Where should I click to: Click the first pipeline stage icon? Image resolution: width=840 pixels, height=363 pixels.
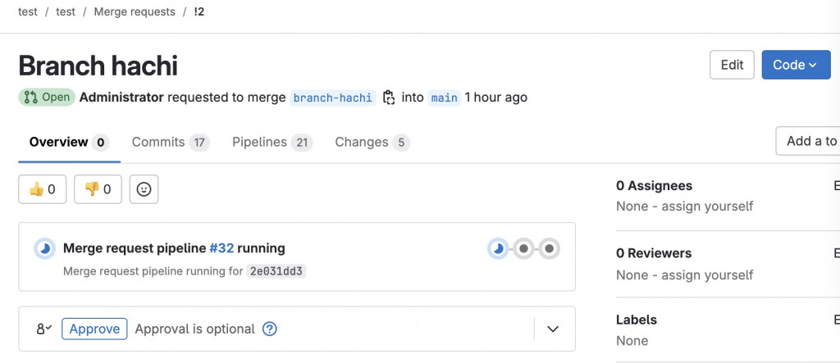pyautogui.click(x=498, y=248)
